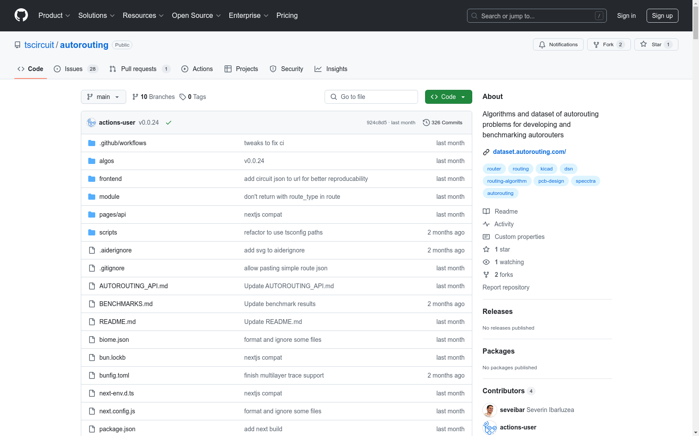Click the module folder icon
The image size is (699, 436).
pos(92,197)
